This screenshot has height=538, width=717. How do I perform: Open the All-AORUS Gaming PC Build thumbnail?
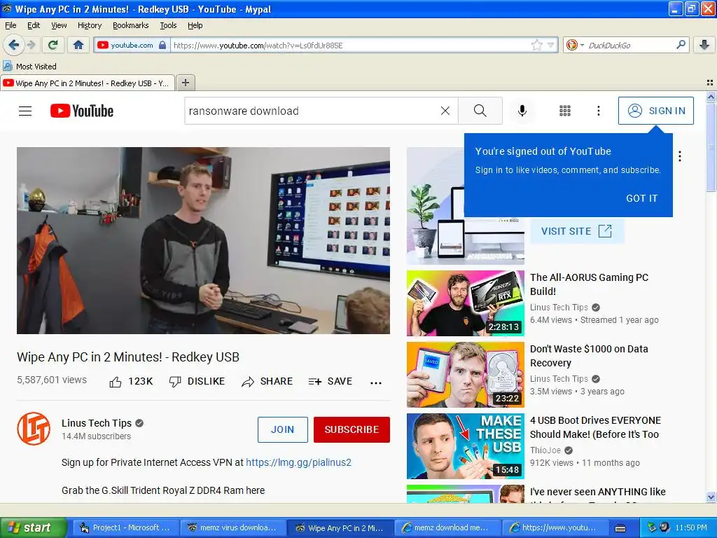pos(466,303)
